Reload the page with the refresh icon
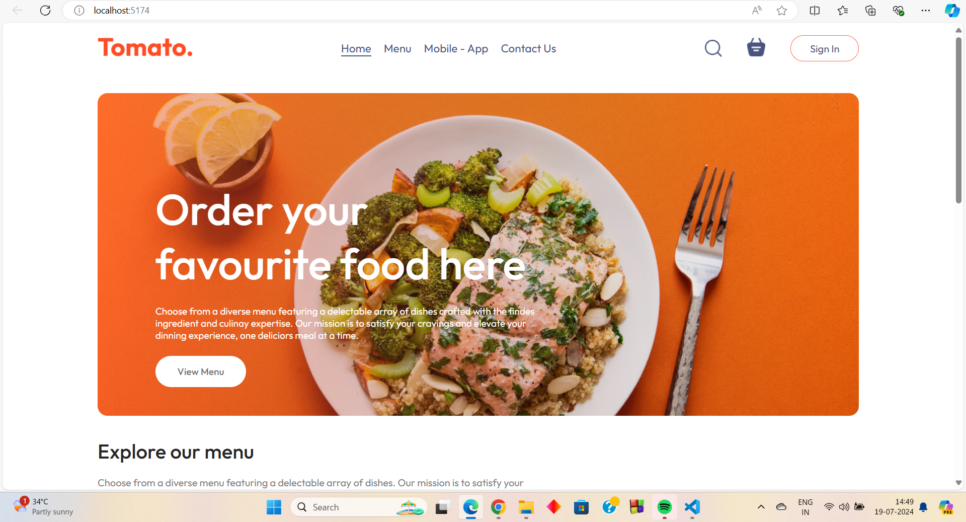This screenshot has height=522, width=966. [45, 11]
